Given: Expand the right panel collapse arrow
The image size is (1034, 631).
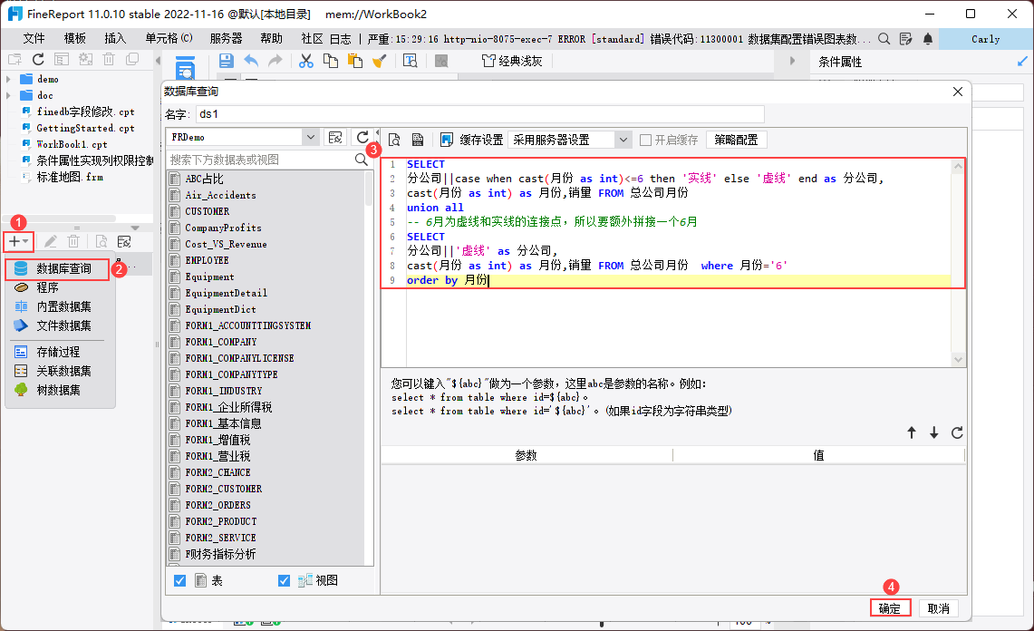Looking at the screenshot, I should coord(792,61).
